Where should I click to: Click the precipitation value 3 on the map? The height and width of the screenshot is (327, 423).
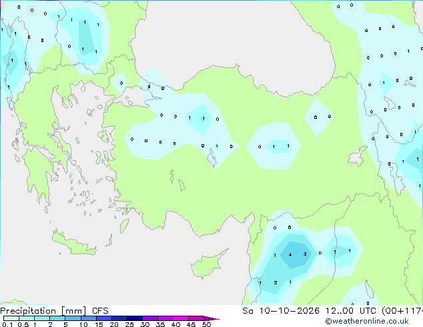tap(305, 254)
